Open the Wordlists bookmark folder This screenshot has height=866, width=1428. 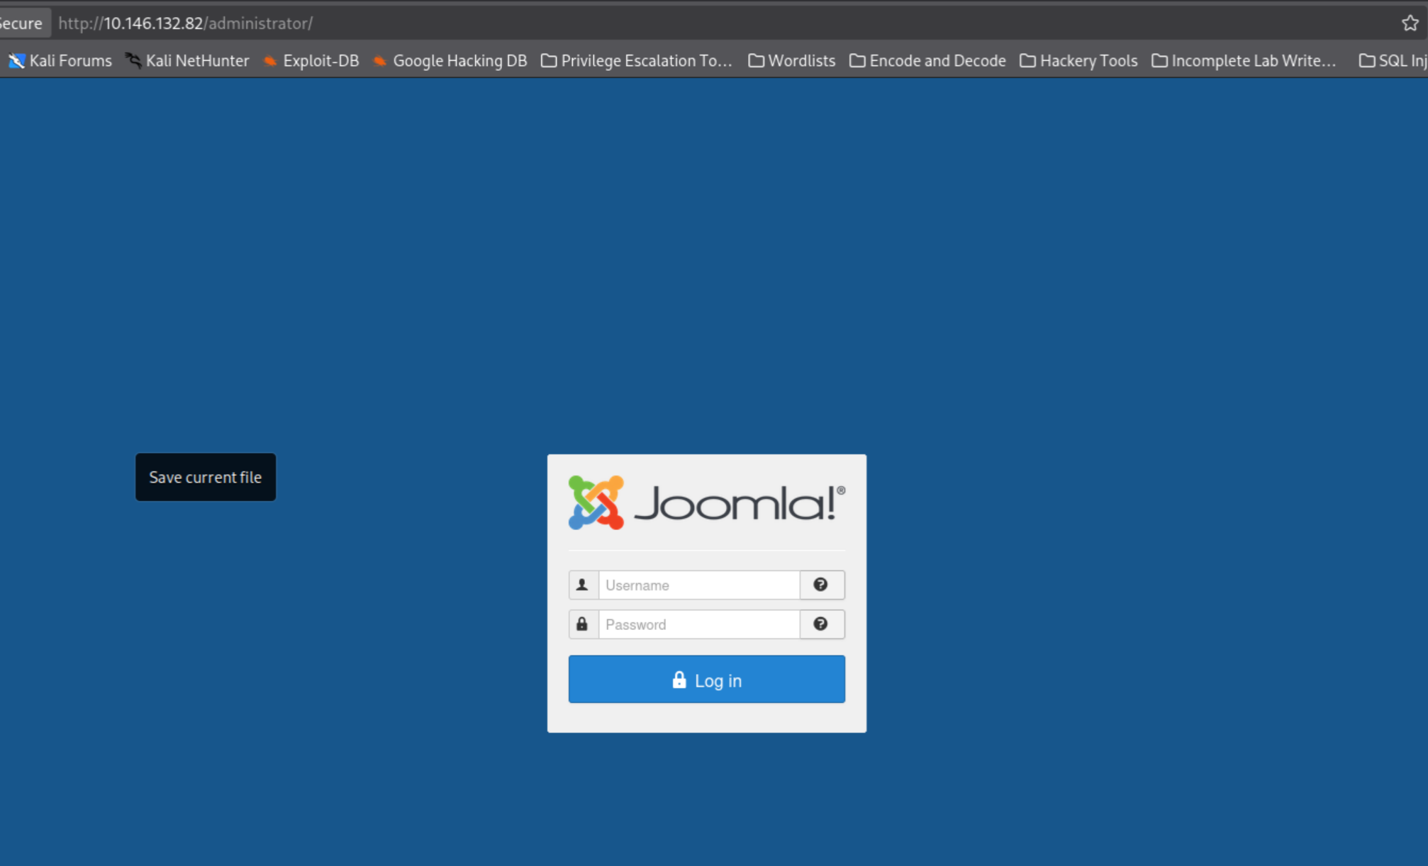792,61
